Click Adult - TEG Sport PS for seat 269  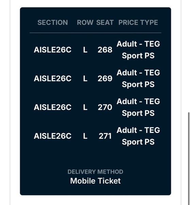(138, 79)
